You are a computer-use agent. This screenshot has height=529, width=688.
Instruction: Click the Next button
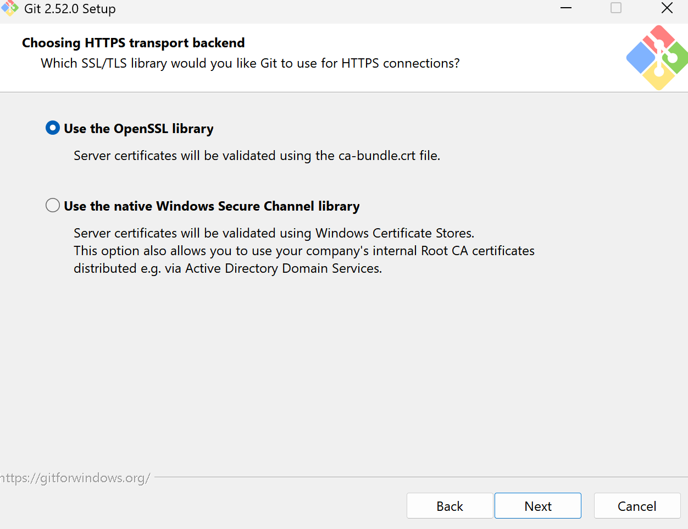538,506
